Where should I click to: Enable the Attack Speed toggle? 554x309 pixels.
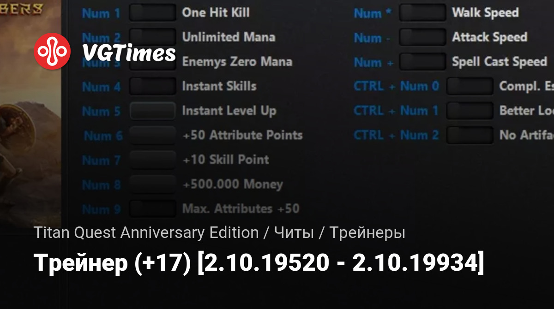(422, 37)
